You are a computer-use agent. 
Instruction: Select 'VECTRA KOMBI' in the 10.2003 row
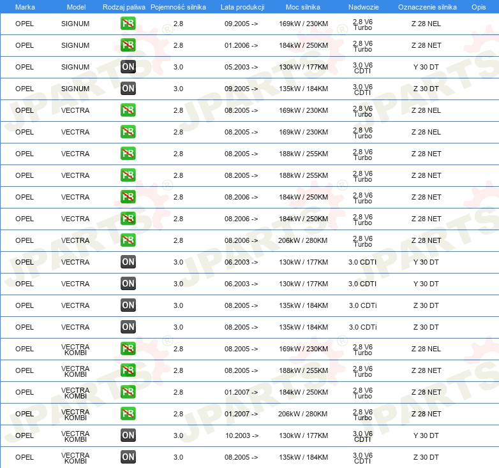[x=75, y=436]
